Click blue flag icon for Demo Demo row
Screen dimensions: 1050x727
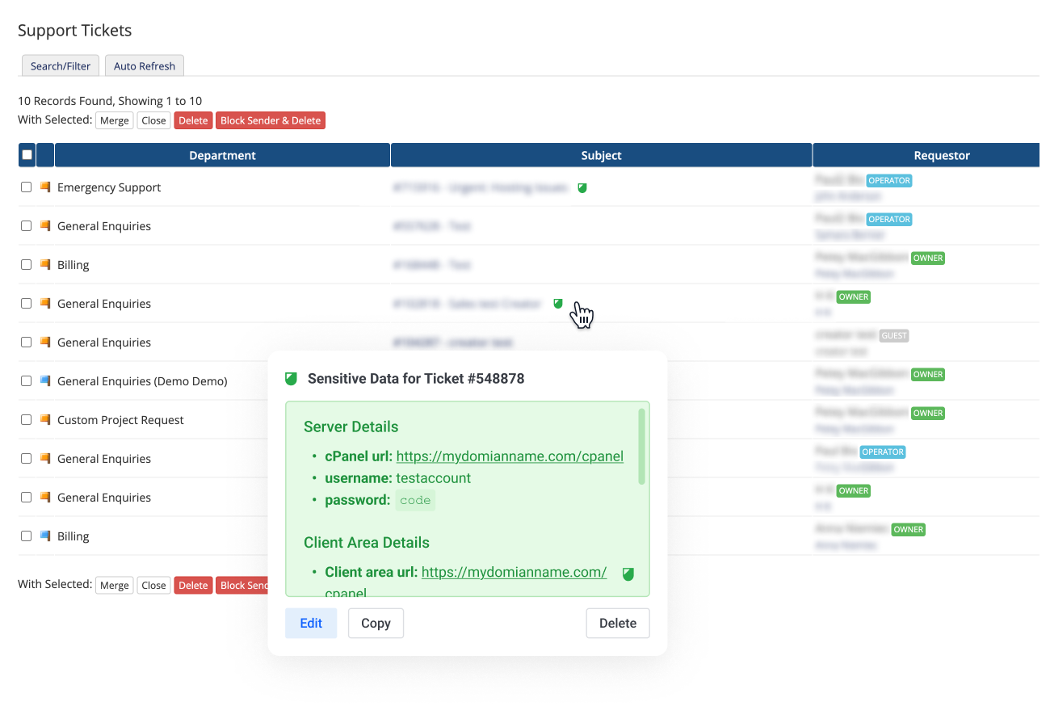[x=45, y=381]
